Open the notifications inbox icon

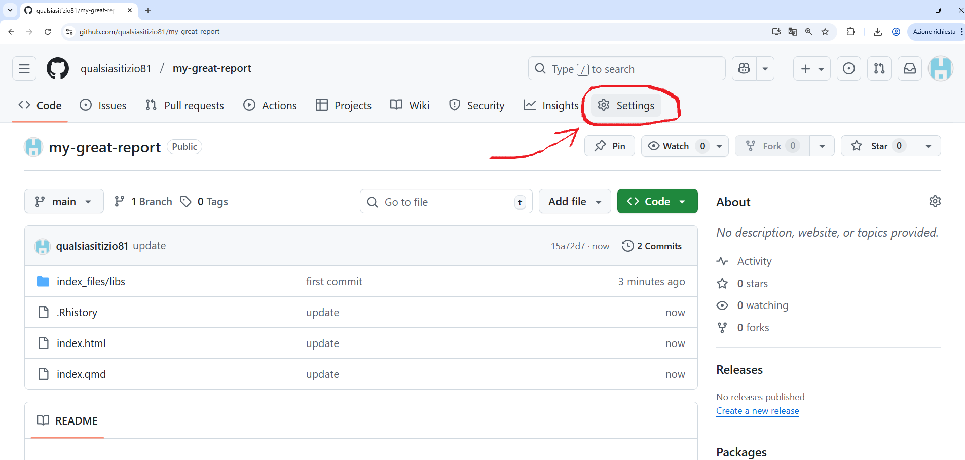[x=910, y=68]
